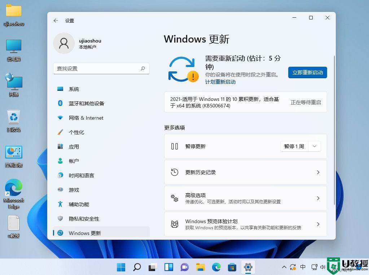Open 应用 settings category
The image size is (369, 275).
point(101,147)
